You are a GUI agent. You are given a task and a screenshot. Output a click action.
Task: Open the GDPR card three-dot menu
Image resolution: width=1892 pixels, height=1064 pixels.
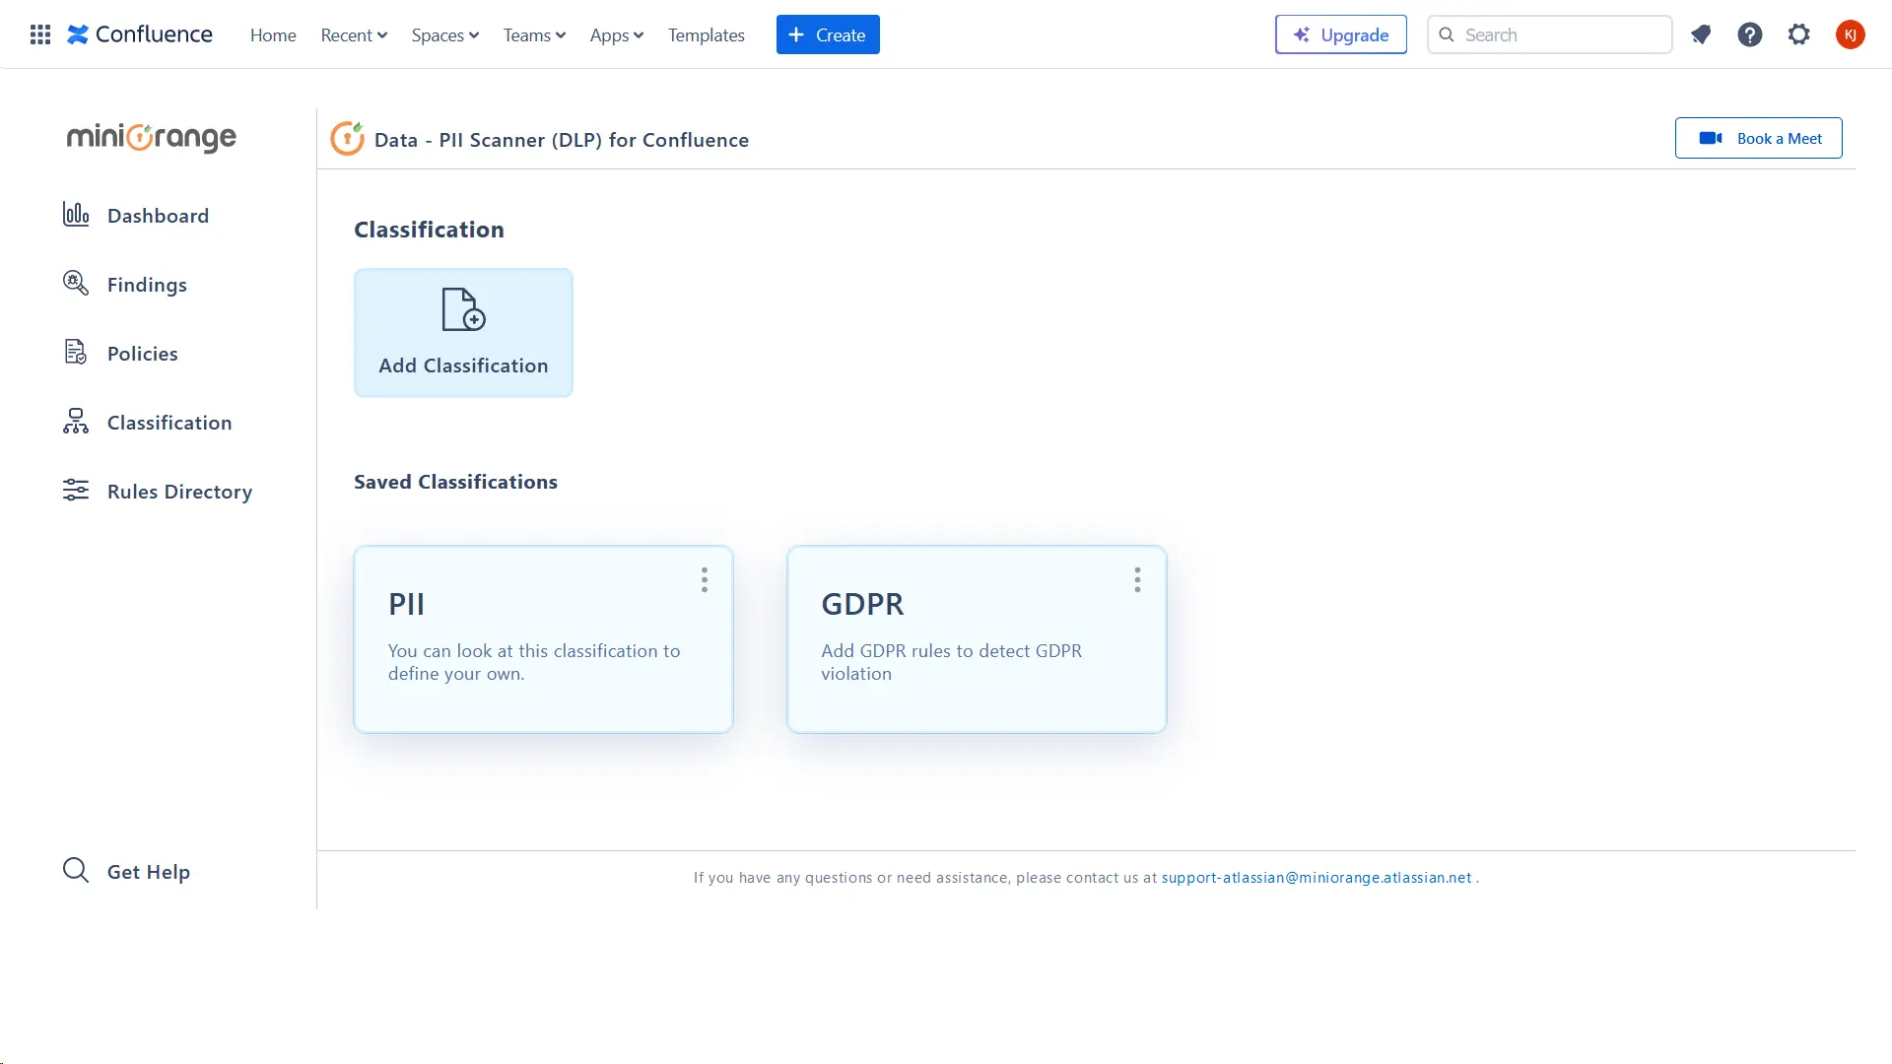1137,579
